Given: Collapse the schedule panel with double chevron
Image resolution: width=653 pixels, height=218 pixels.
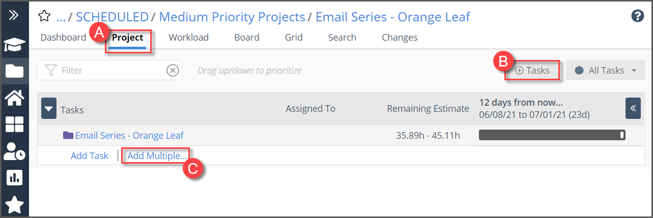Looking at the screenshot, I should 633,108.
